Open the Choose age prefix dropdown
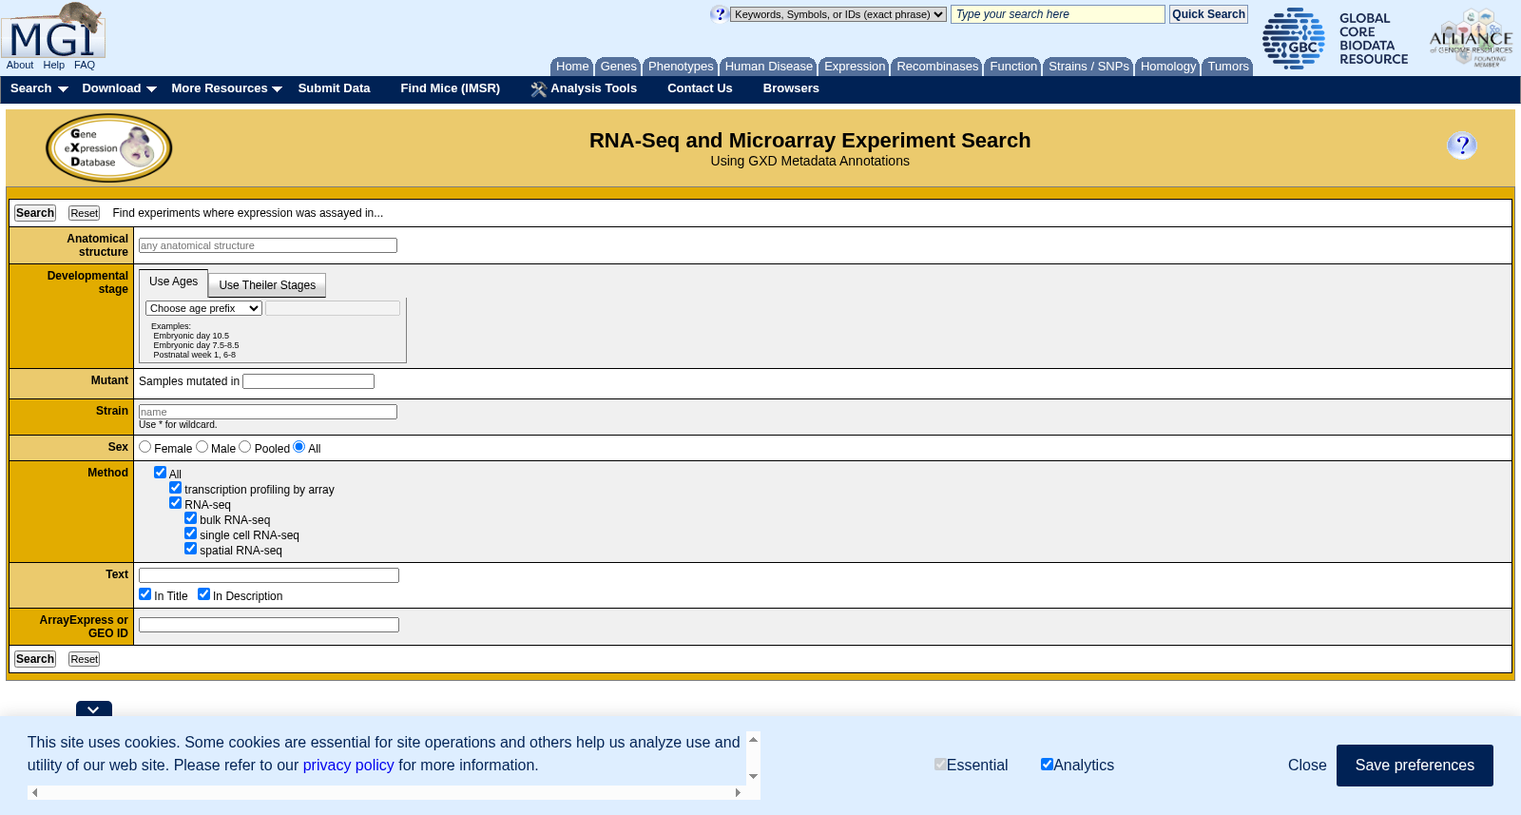1521x815 pixels. click(x=203, y=308)
